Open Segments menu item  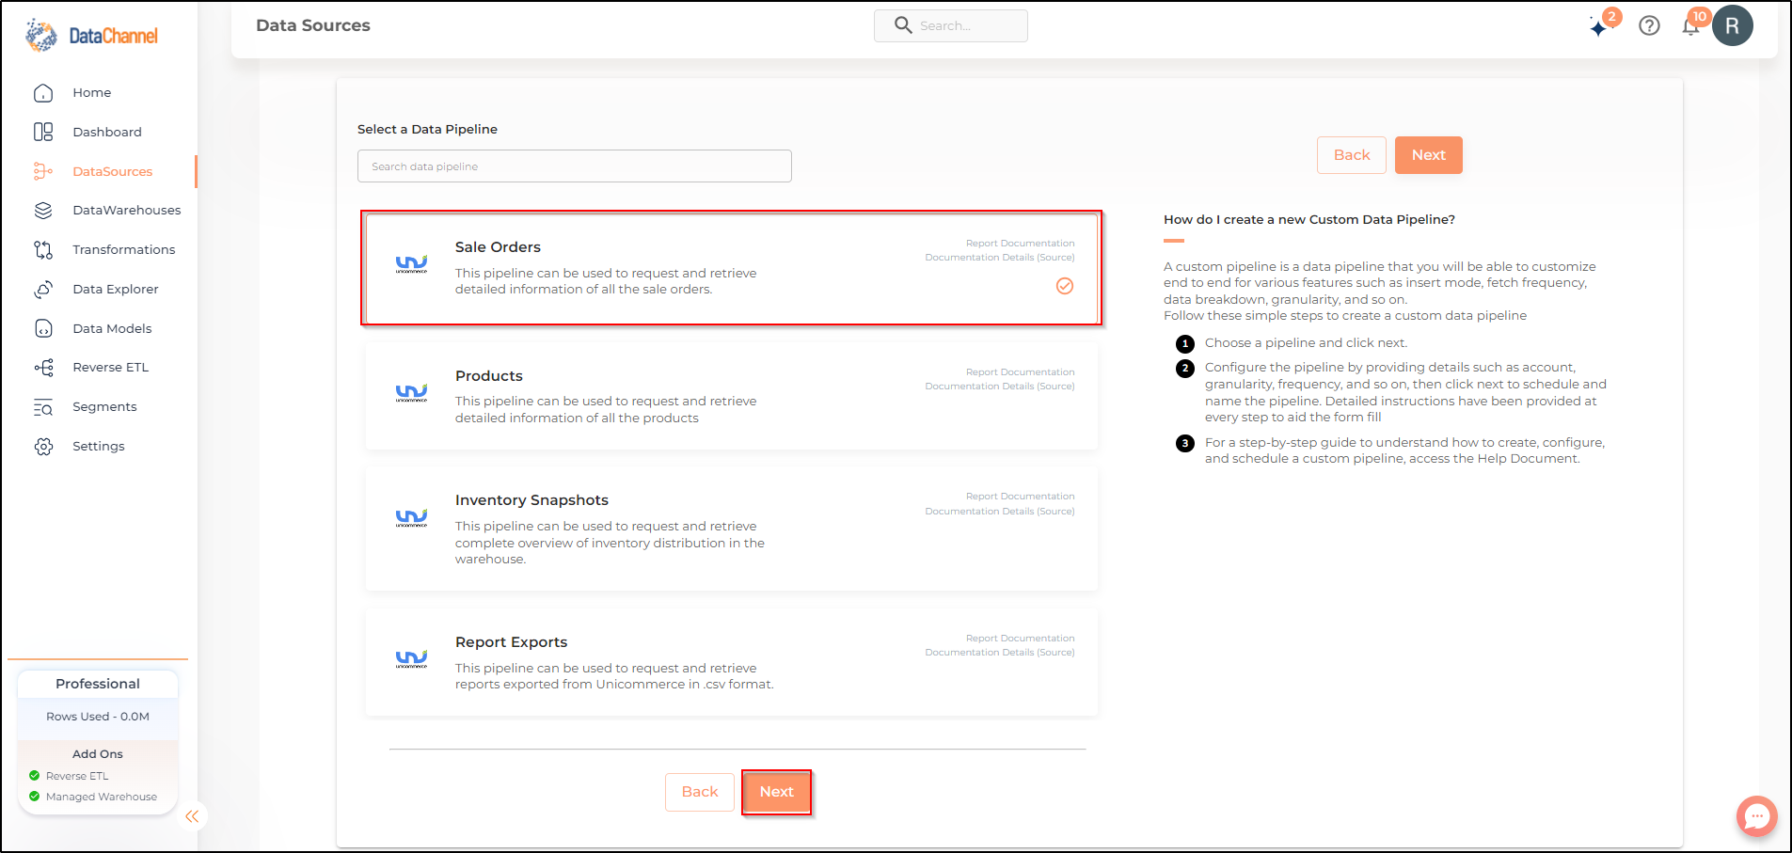pyautogui.click(x=104, y=407)
